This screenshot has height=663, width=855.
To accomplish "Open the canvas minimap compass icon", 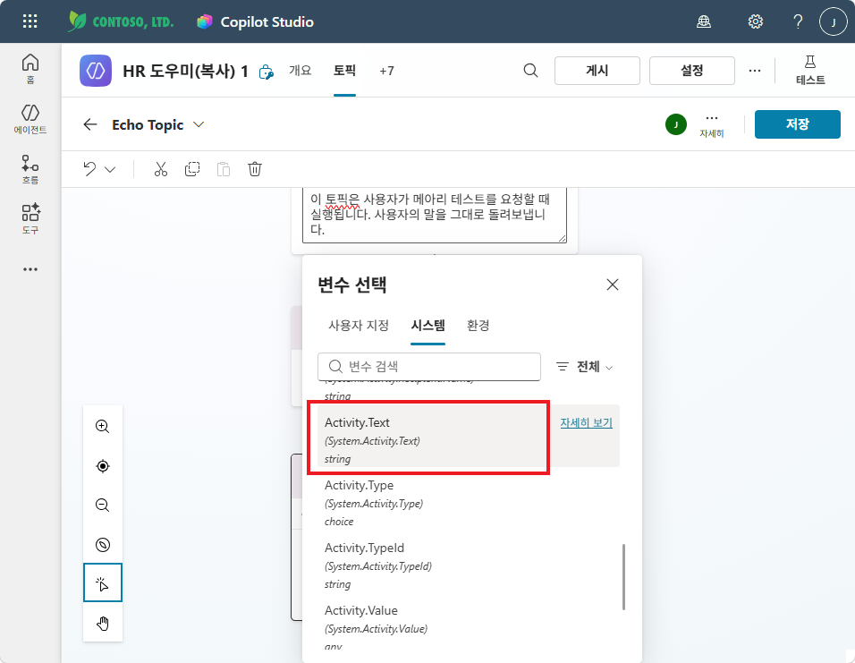I will point(103,545).
